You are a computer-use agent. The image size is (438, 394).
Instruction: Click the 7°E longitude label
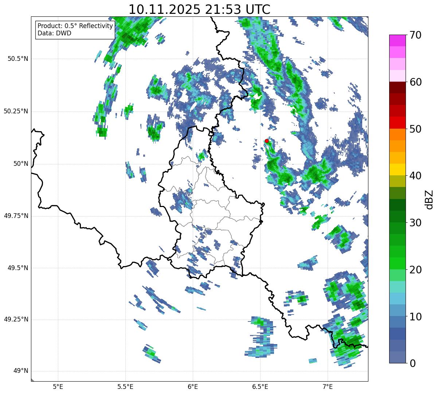(328, 386)
